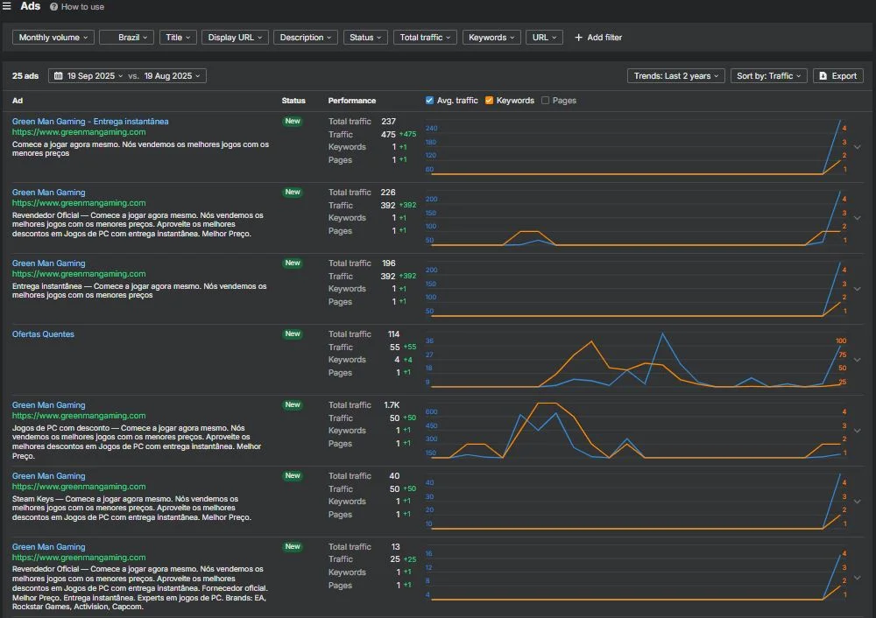Click the trend chart of the 1.7K traffic ad

tap(636, 431)
